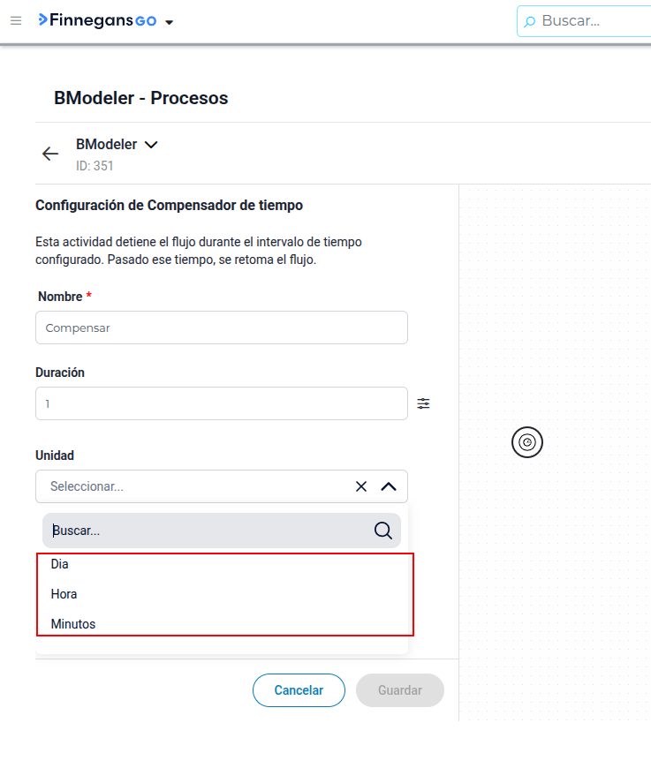The width and height of the screenshot is (651, 768).
Task: Click the Cancelar button
Action: 299,690
